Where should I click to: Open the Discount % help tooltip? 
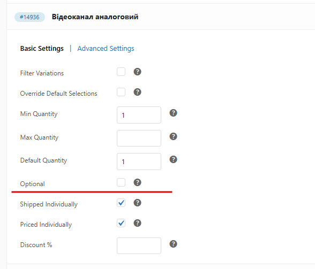point(173,244)
